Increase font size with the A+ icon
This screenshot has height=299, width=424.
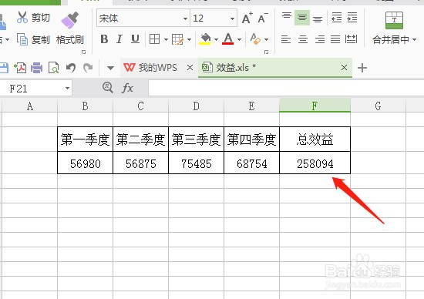(x=247, y=18)
